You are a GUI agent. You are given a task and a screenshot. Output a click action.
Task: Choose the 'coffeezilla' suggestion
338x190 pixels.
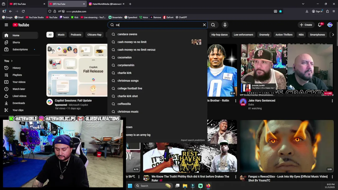point(157,104)
